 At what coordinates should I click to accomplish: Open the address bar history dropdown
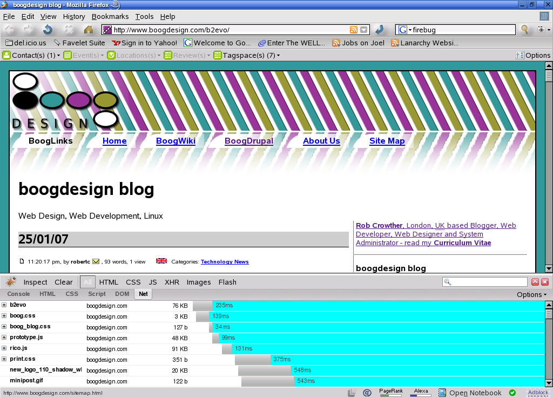[x=363, y=30]
